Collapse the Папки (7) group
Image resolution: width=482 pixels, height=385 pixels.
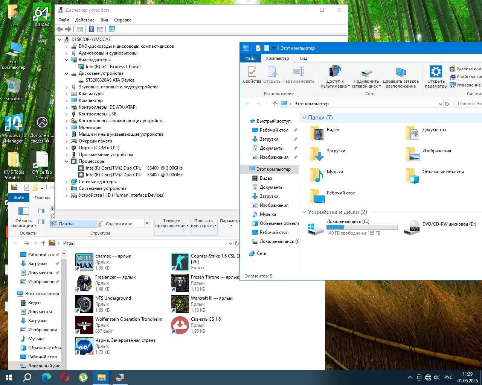(304, 118)
